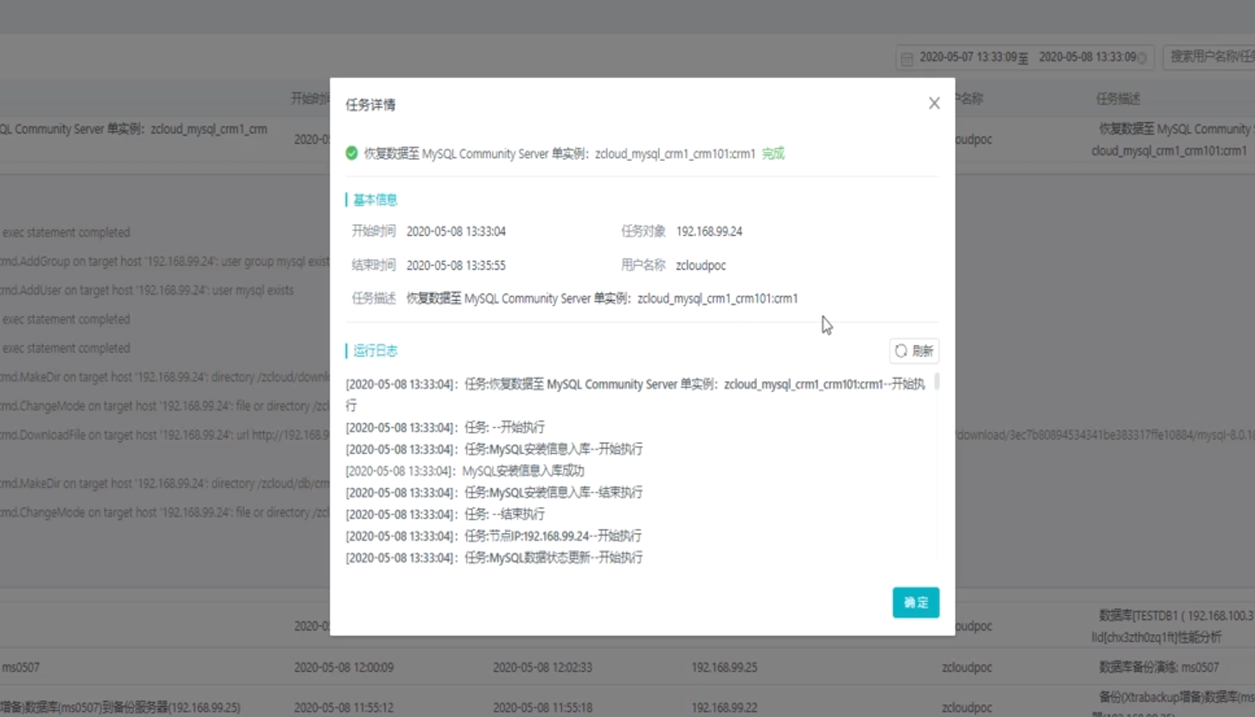
Task: Click the 基本信息 section heading
Action: coord(375,200)
